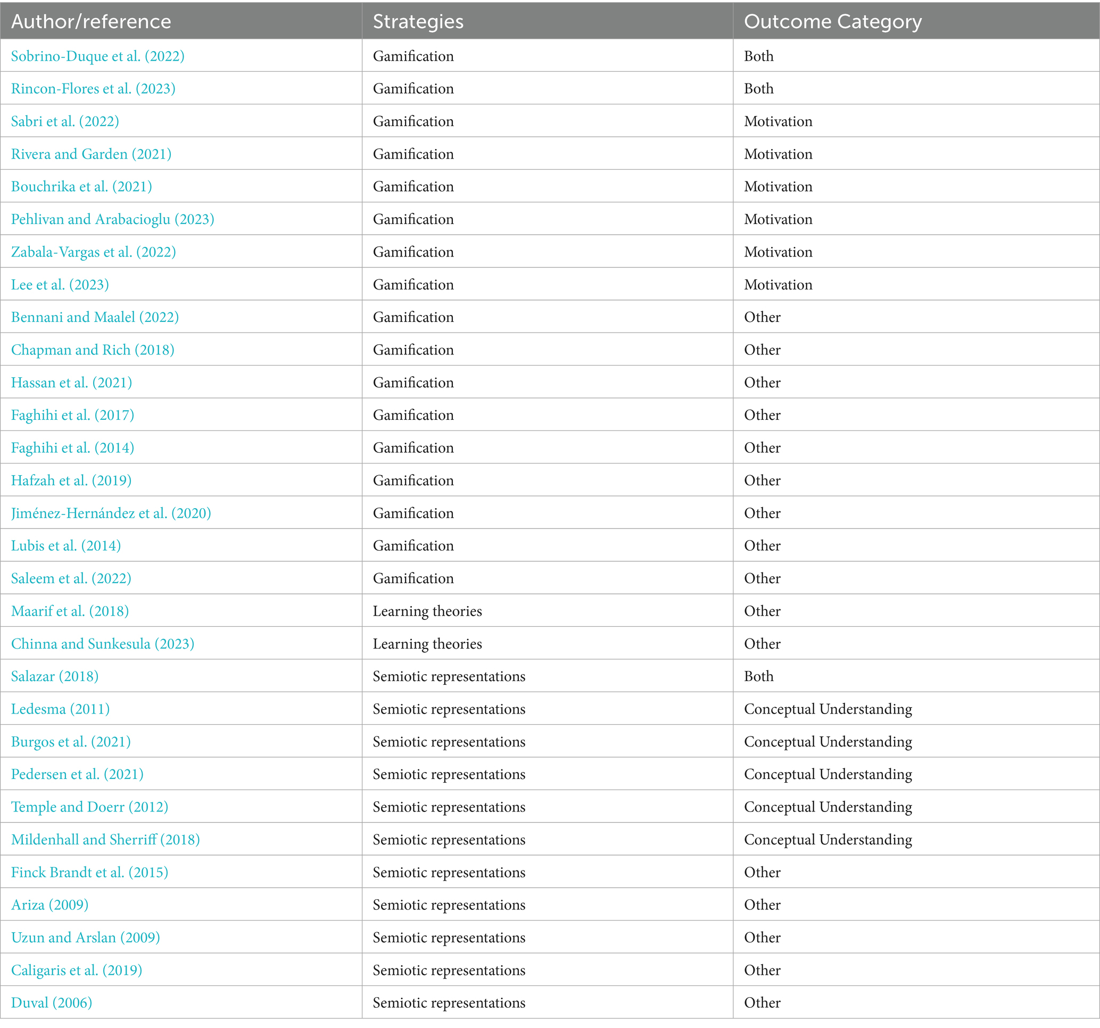This screenshot has width=1100, height=1028.
Task: Follow Jiménez-Hernández et al. (2020) reference
Action: coord(111,513)
